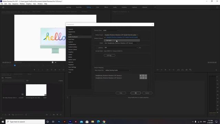Open the Mail app on the taskbar
This screenshot has height=124, width=220.
[x=81, y=122]
